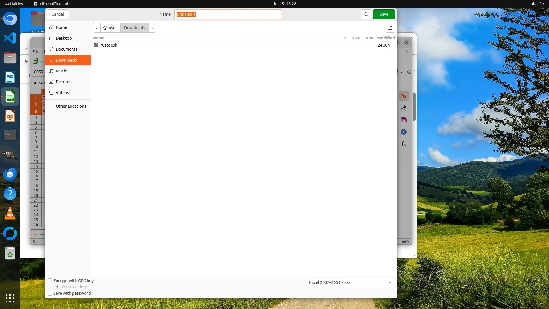Toggle sort order arrow in Name column header
Image resolution: width=549 pixels, height=309 pixels.
[x=345, y=38]
